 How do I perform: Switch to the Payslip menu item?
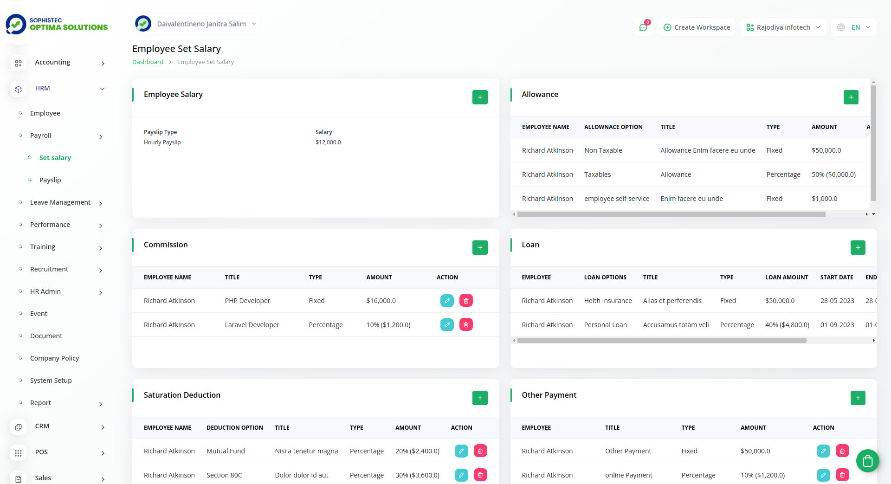[50, 180]
